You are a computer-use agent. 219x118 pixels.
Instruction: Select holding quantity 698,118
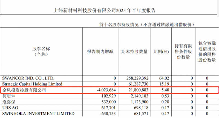[141, 108]
